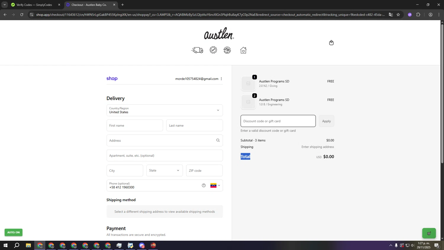Click the Address field

[165, 140]
